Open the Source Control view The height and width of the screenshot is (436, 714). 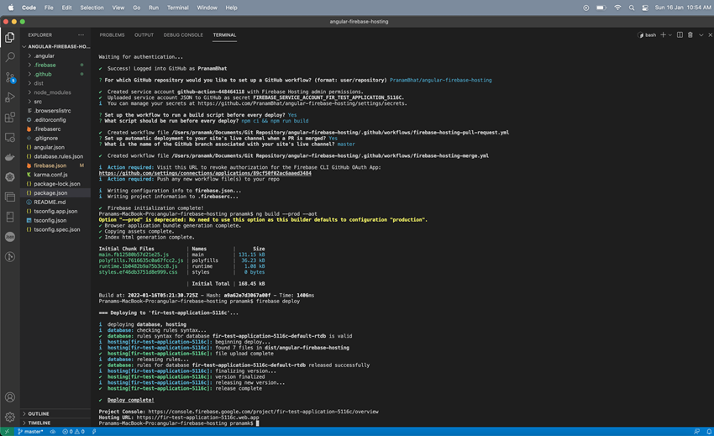(x=10, y=77)
